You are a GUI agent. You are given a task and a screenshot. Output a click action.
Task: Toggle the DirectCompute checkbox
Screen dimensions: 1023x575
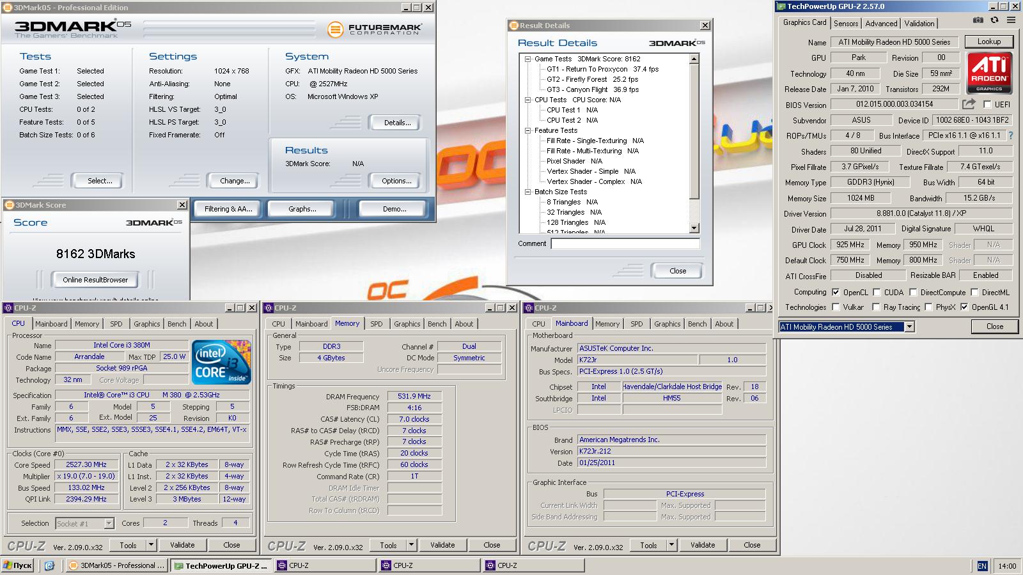[x=913, y=292]
